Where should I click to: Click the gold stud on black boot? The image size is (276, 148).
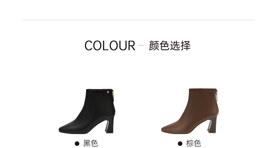tap(108, 92)
